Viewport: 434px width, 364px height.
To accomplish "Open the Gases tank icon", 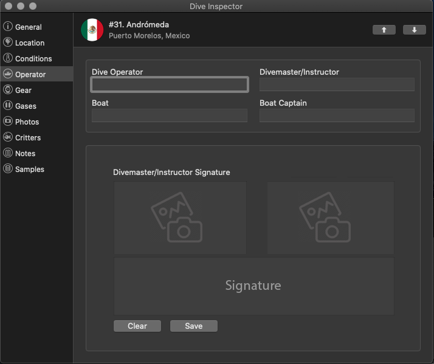I will 8,106.
